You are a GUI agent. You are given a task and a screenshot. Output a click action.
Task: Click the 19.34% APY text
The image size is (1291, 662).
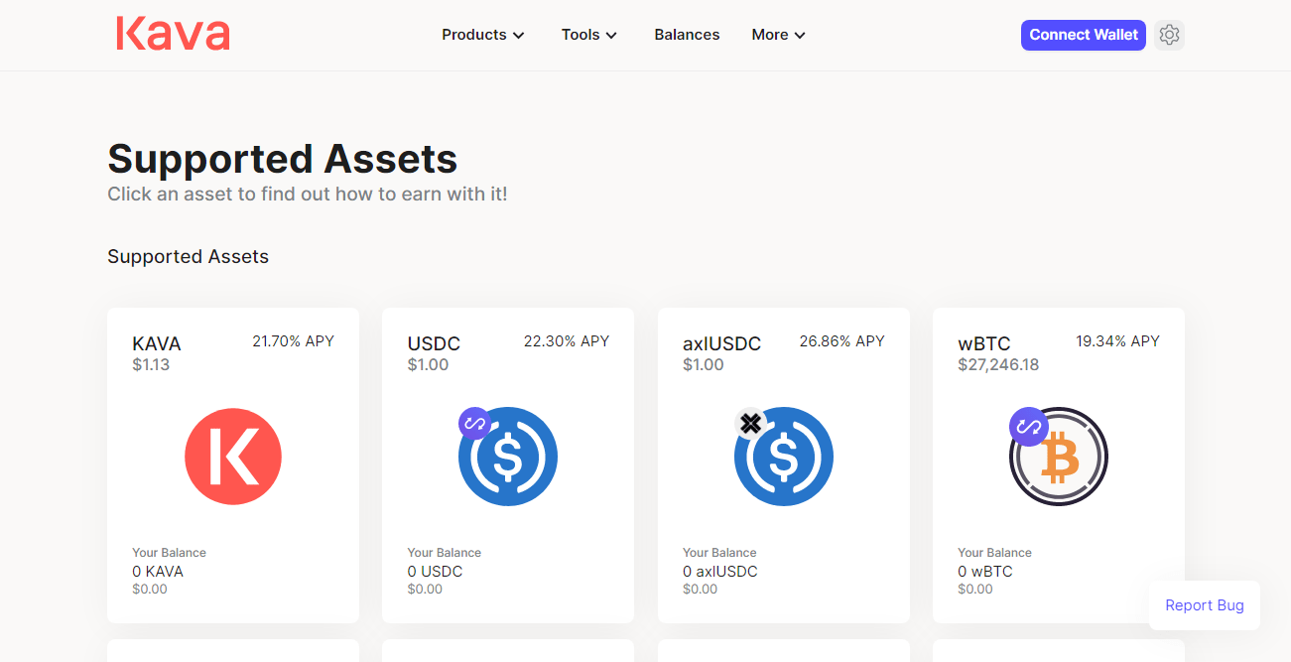point(1117,341)
